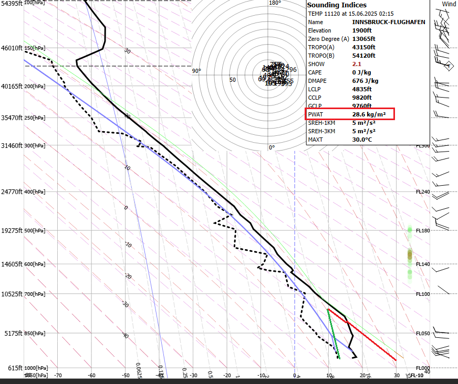
Task: Click the diamond marker in the Wind column
Action: 448,66
